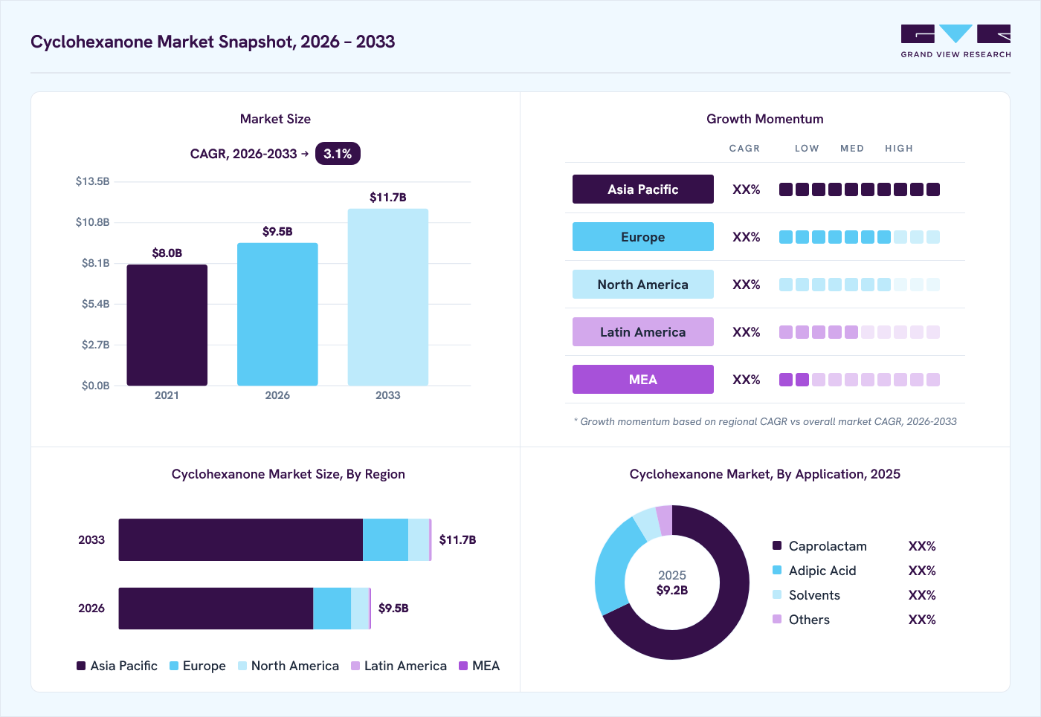The height and width of the screenshot is (717, 1041).
Task: Click the Cyclohexanone Market Snapshot page title
Action: (x=213, y=42)
